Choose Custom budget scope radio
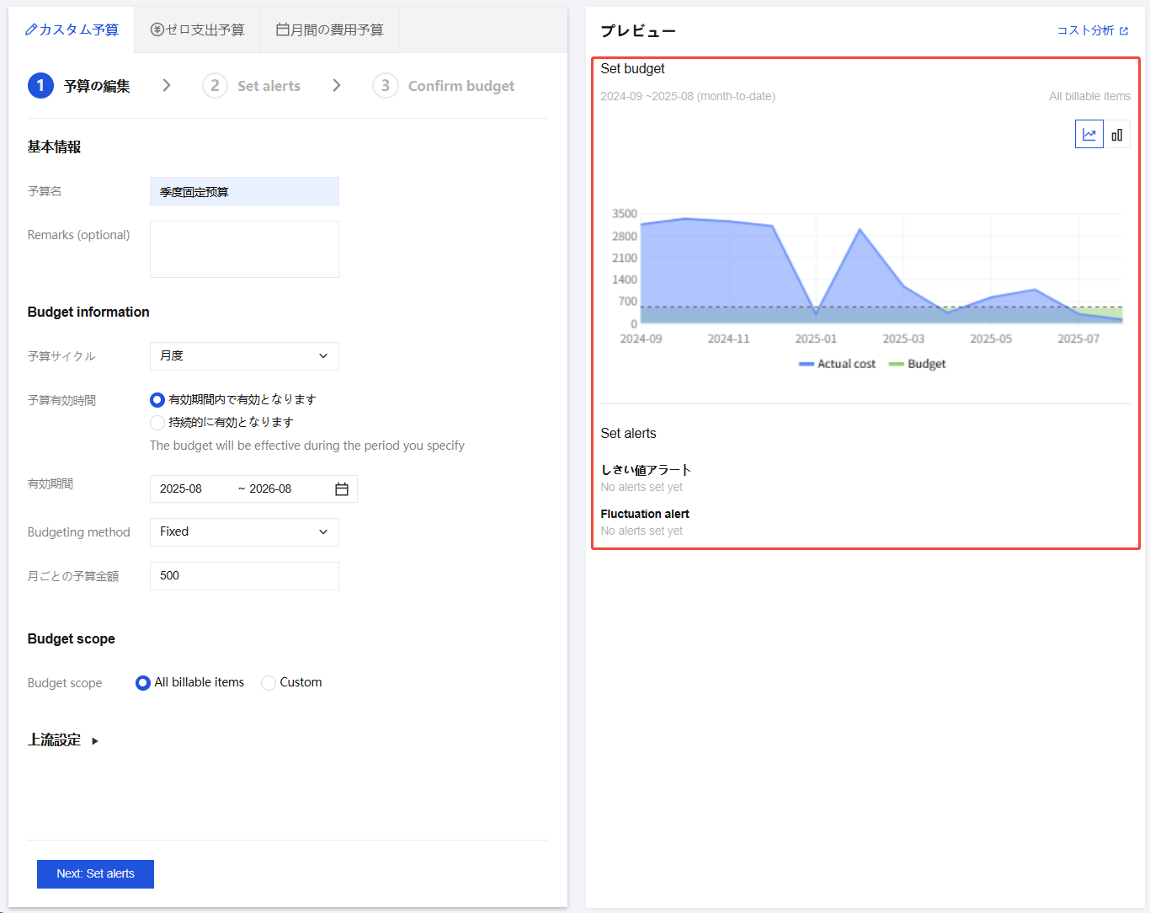 (269, 683)
